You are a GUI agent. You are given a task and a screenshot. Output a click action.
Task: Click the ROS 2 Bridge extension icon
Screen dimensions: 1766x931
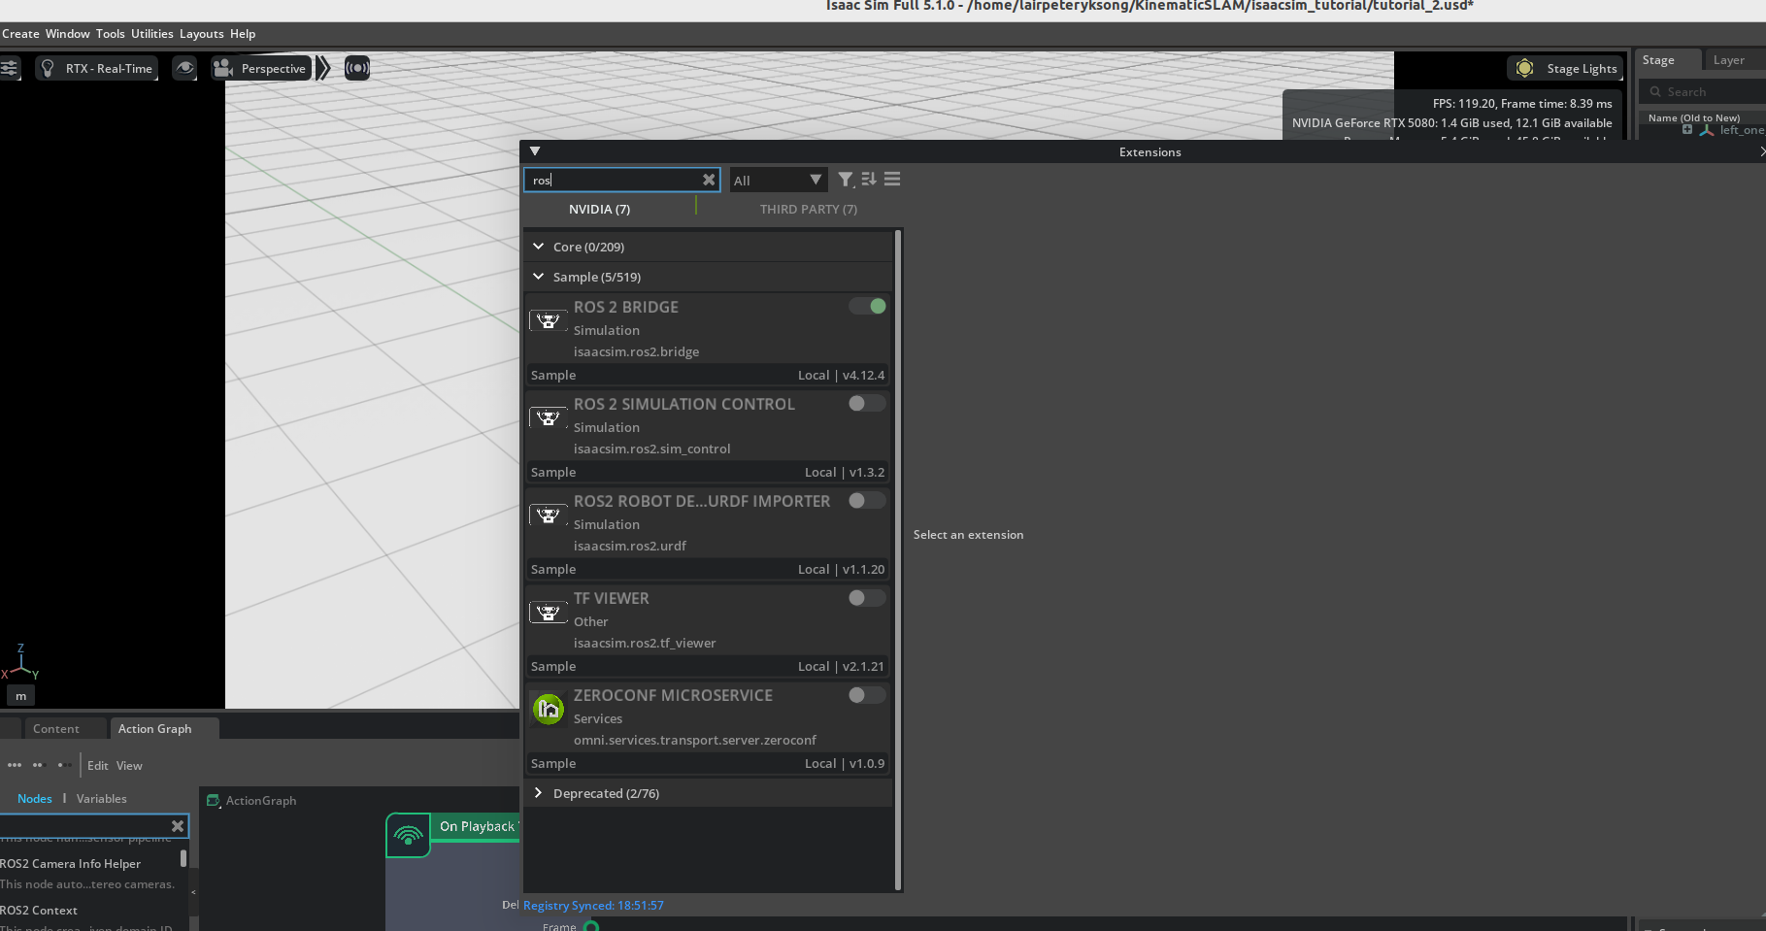[549, 320]
